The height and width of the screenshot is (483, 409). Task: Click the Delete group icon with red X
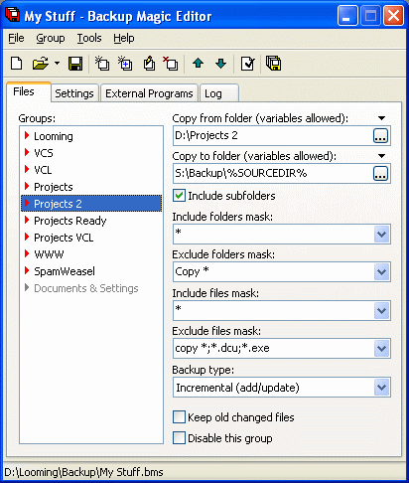click(171, 63)
